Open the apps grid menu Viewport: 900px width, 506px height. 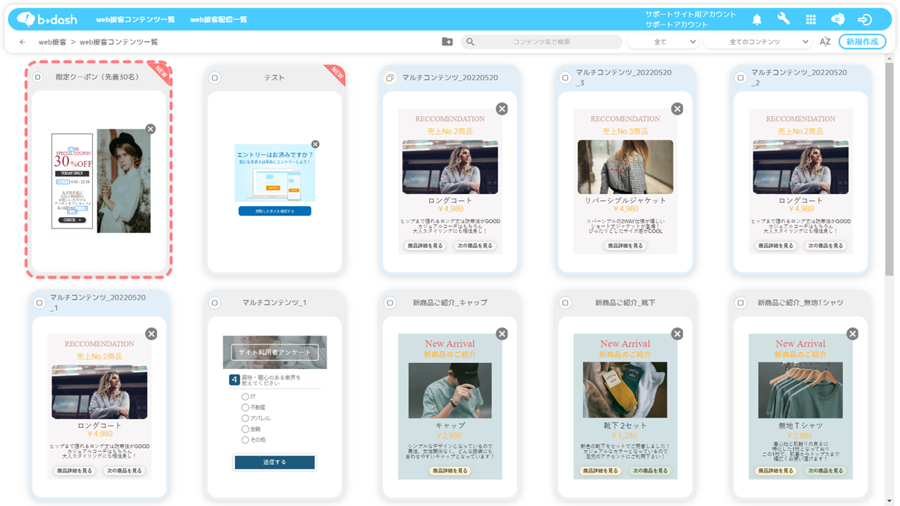811,19
